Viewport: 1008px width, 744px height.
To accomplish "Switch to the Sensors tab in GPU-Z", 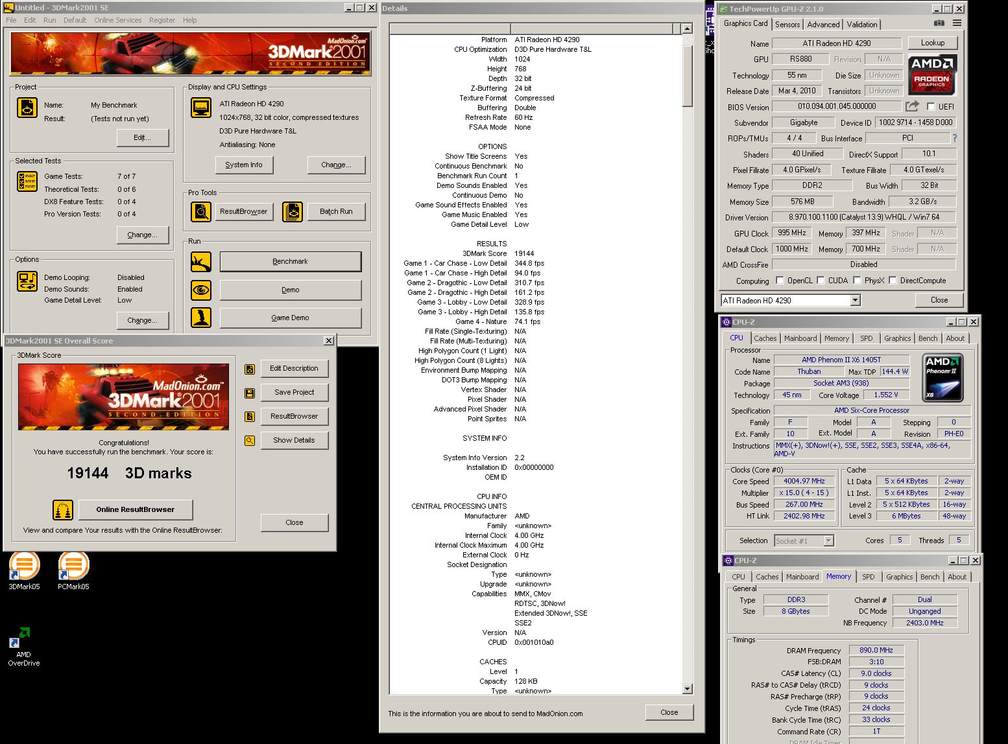I will click(787, 25).
